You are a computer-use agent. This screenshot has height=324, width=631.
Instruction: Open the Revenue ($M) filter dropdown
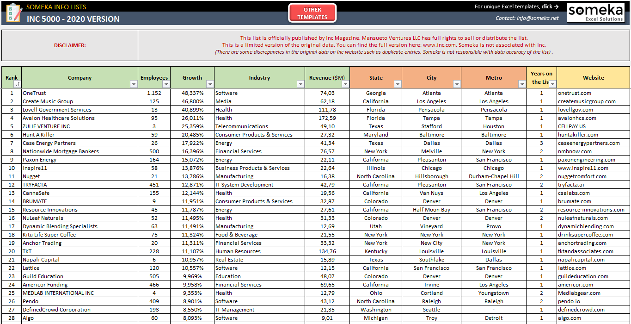(345, 84)
